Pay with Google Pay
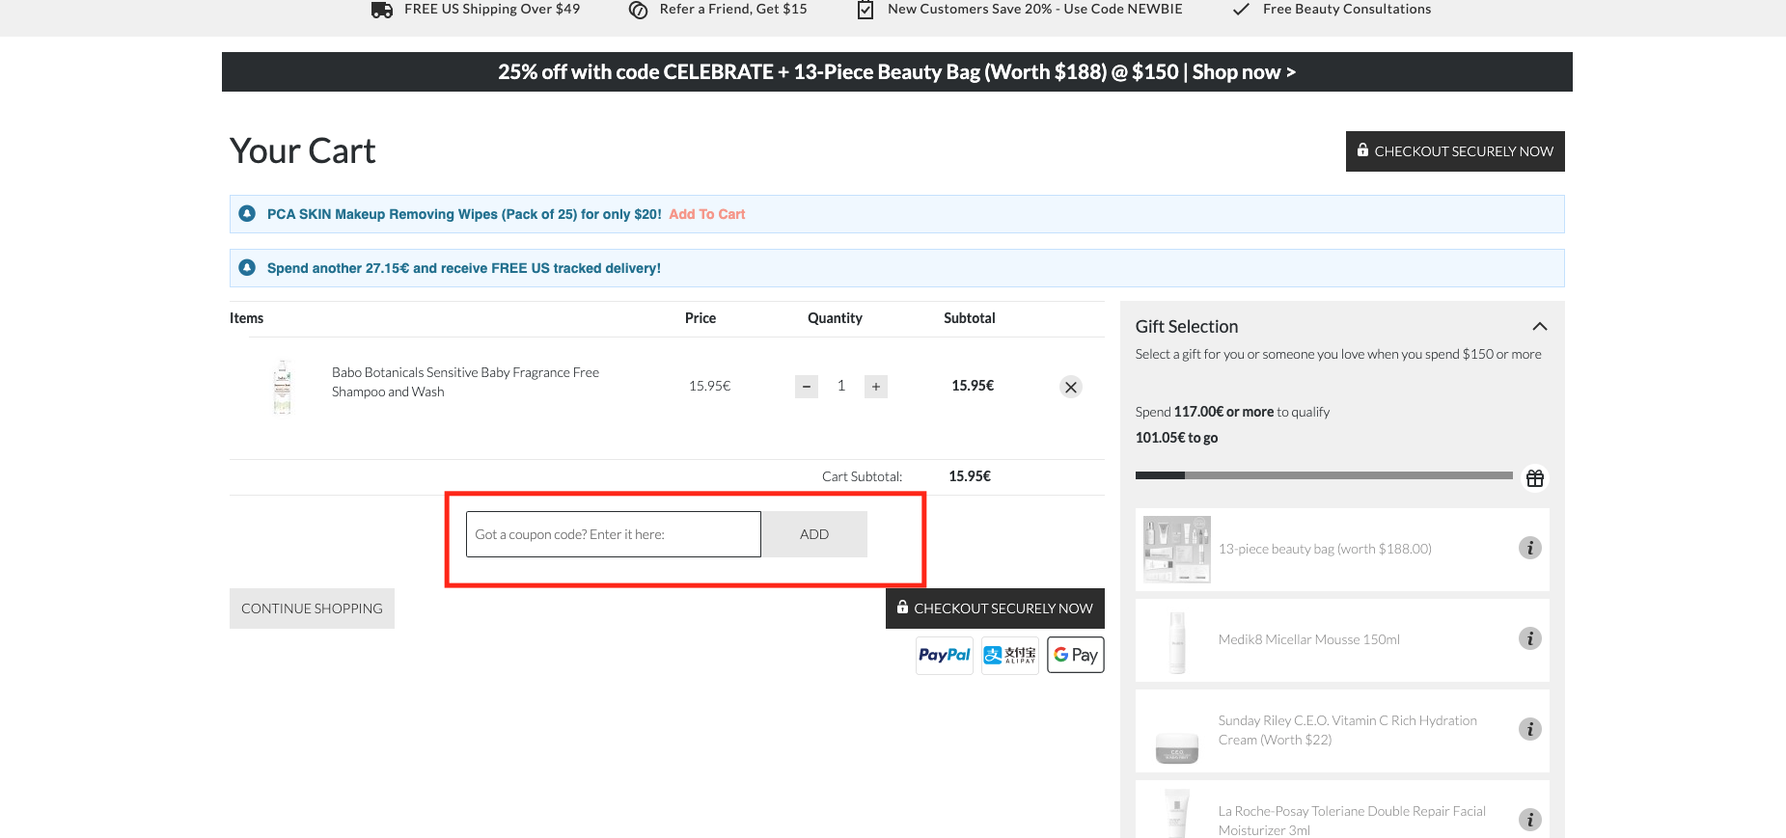1786x838 pixels. (x=1076, y=655)
